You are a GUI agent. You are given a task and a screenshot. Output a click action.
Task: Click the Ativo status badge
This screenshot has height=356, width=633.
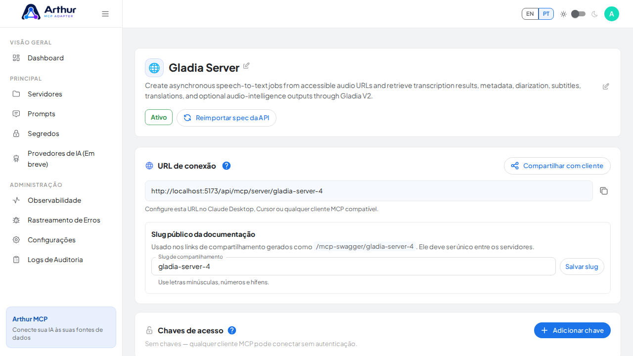click(x=159, y=117)
